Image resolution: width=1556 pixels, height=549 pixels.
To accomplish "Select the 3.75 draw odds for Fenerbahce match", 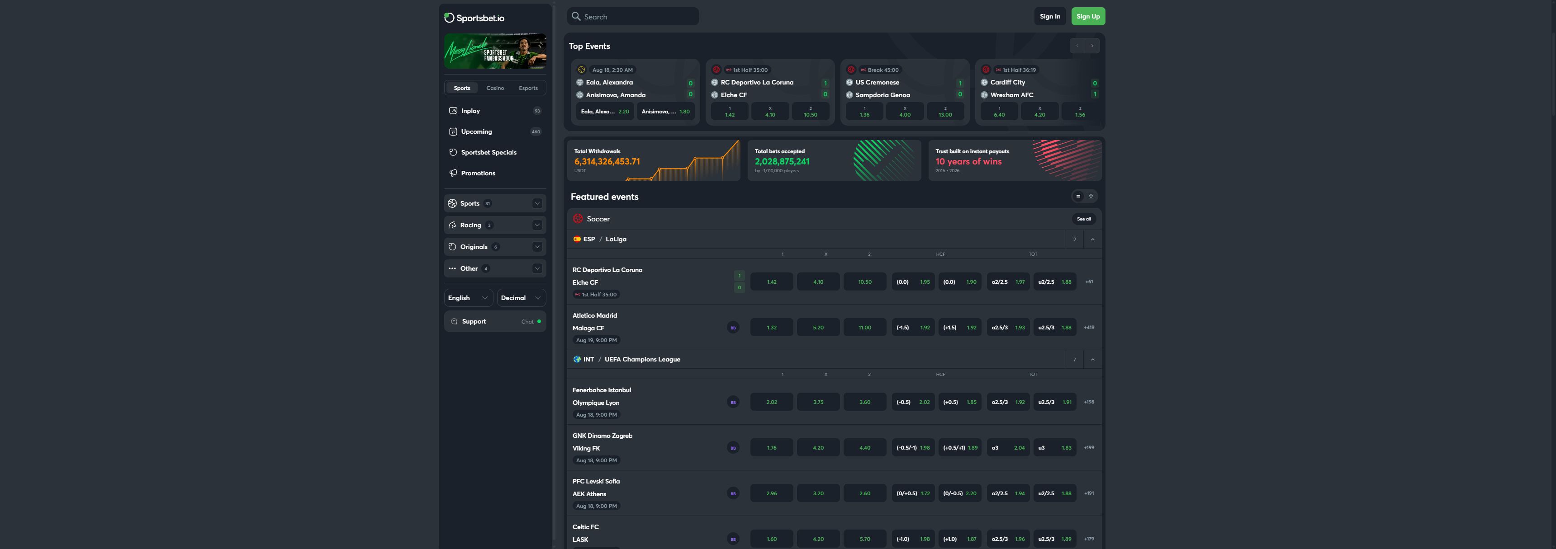I will [x=818, y=403].
